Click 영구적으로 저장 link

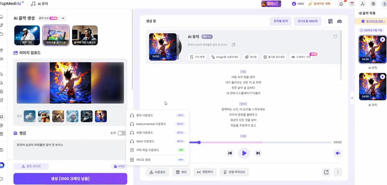coord(375,21)
